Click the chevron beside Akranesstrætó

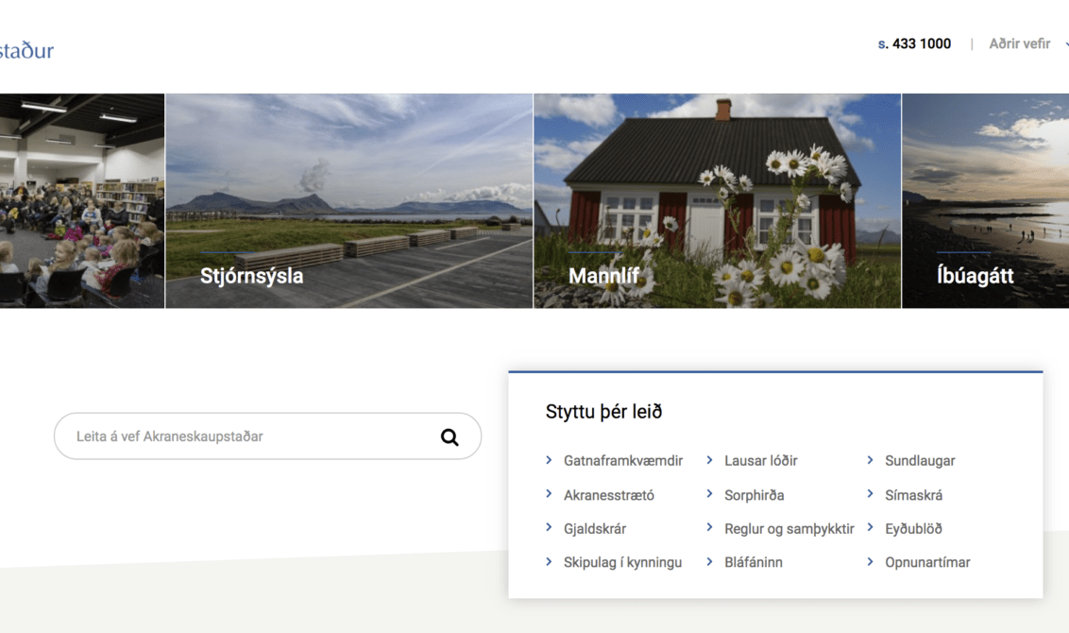[x=549, y=494]
